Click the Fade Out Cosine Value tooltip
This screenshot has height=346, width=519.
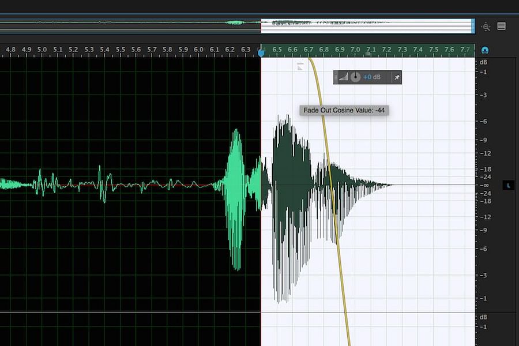tap(344, 110)
